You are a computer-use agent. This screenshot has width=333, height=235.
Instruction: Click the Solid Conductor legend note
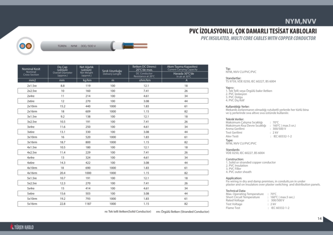pos(127,212)
